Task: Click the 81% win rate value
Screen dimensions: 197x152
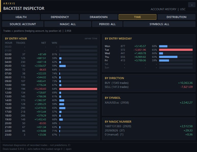Action: click(x=54, y=54)
